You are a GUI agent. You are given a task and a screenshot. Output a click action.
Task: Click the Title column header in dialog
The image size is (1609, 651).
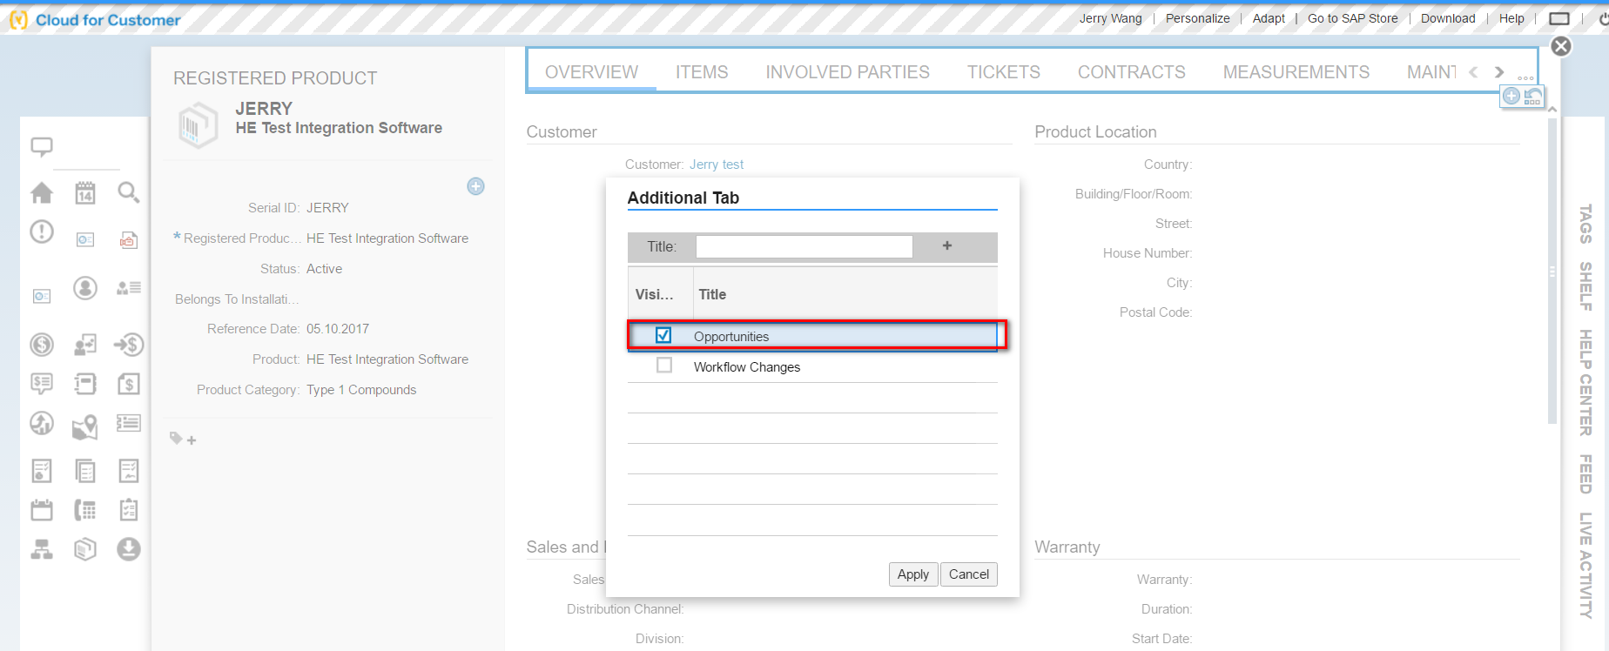click(x=712, y=294)
